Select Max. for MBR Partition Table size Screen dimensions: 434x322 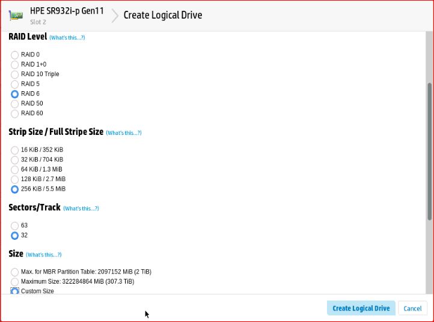click(15, 272)
